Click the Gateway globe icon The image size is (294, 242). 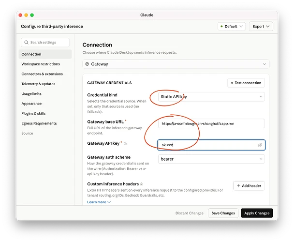(x=87, y=64)
